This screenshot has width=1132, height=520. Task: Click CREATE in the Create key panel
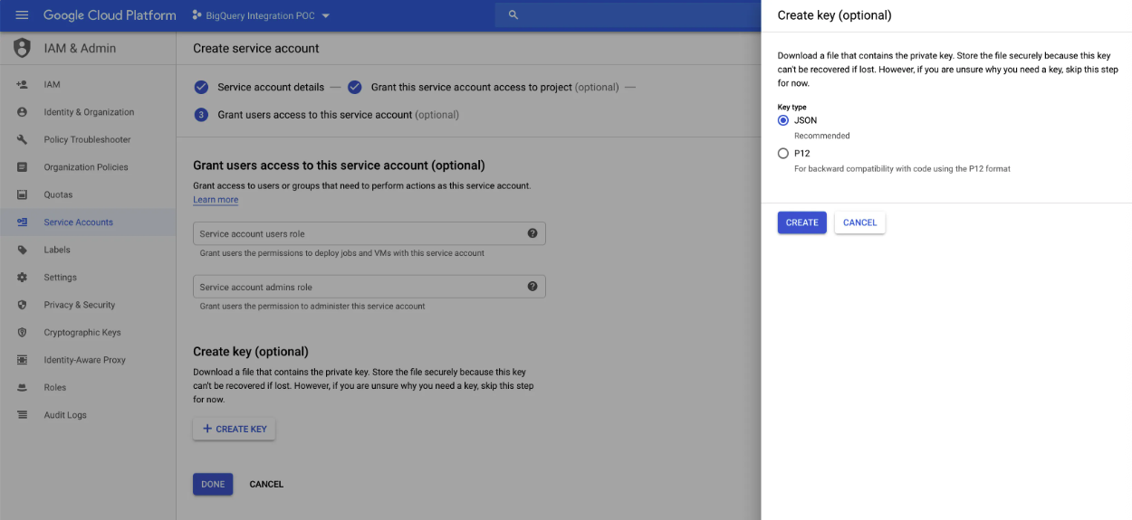click(801, 222)
